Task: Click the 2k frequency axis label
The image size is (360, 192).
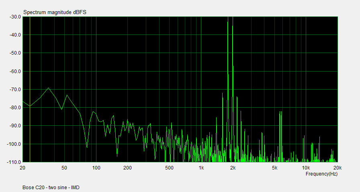Action: 233,168
